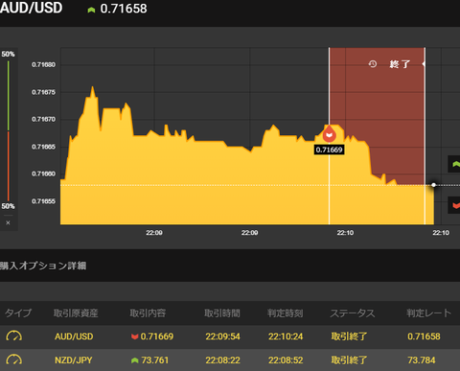Viewport: 460px width, 371px height.
Task: Click the 0.71680 price axis label
Action: [43, 64]
